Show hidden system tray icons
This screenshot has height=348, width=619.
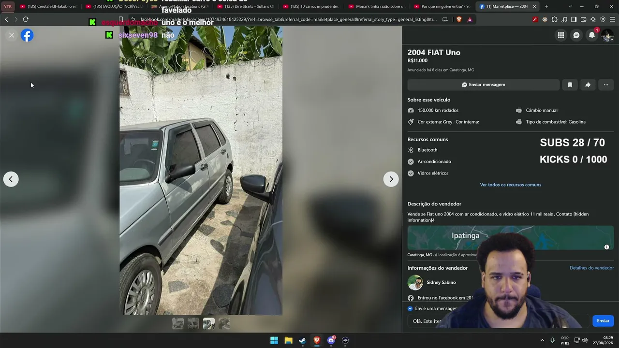tap(542, 340)
